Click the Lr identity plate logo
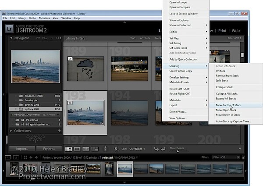The width and height of the screenshot is (263, 186). [9, 29]
